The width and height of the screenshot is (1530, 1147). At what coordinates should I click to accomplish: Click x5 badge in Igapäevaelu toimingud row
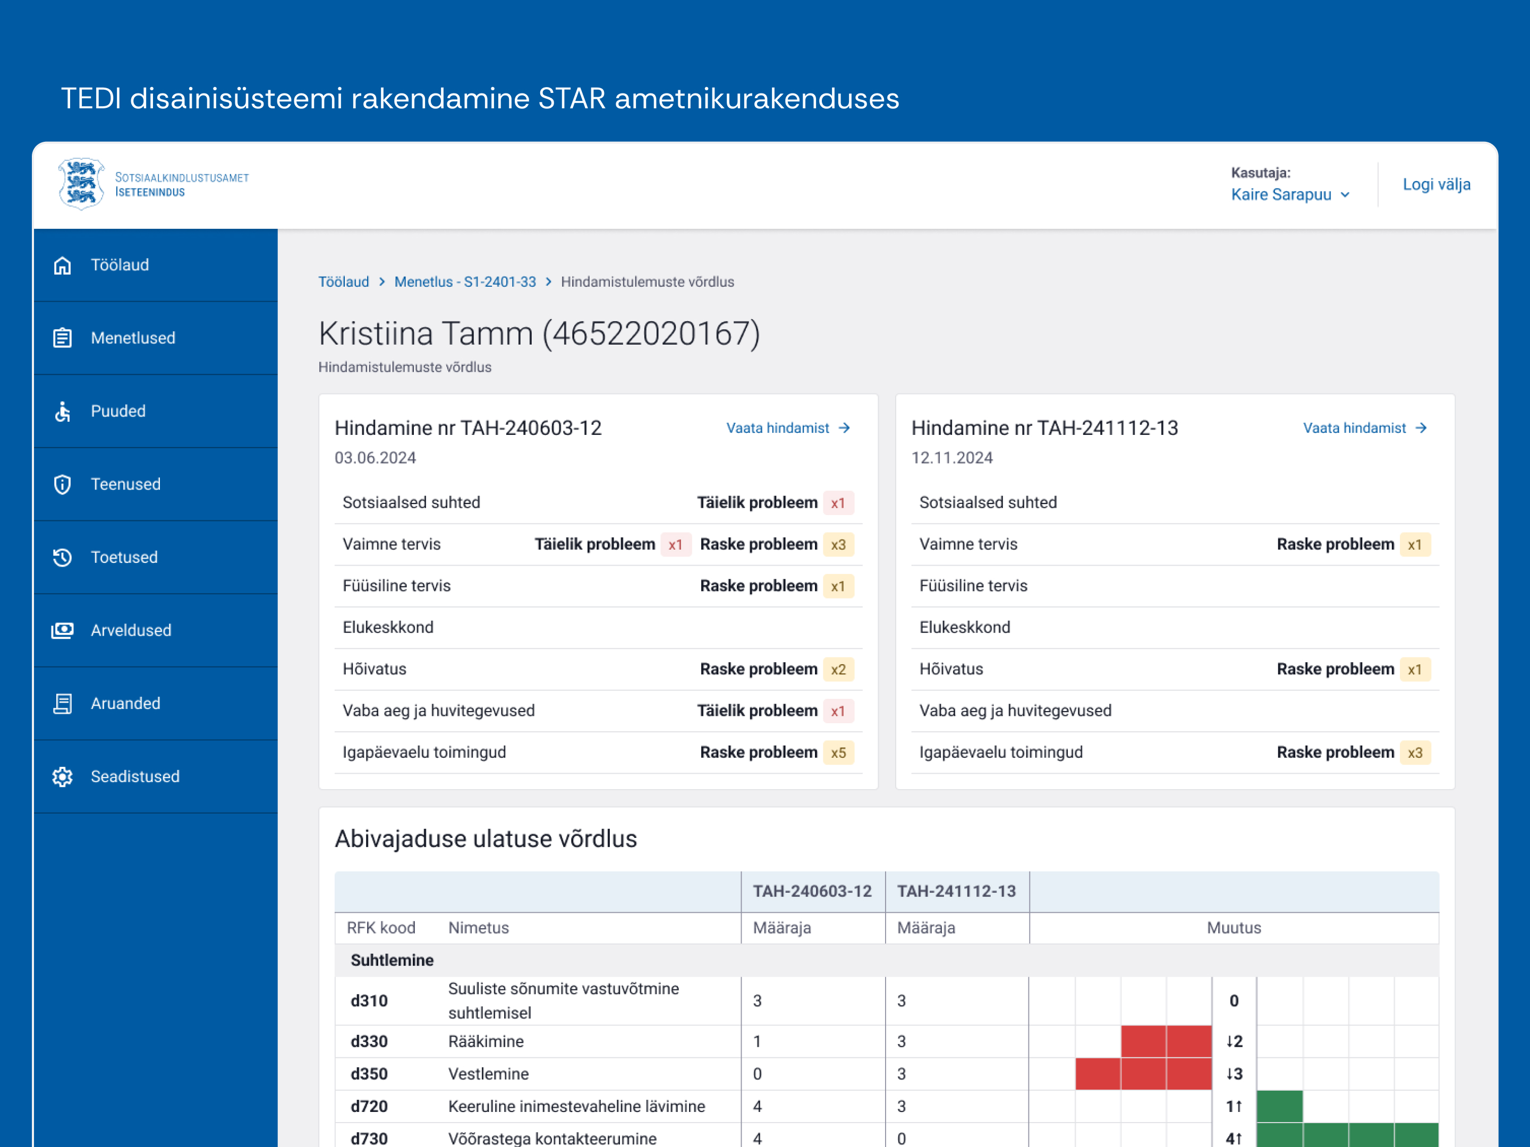click(838, 753)
